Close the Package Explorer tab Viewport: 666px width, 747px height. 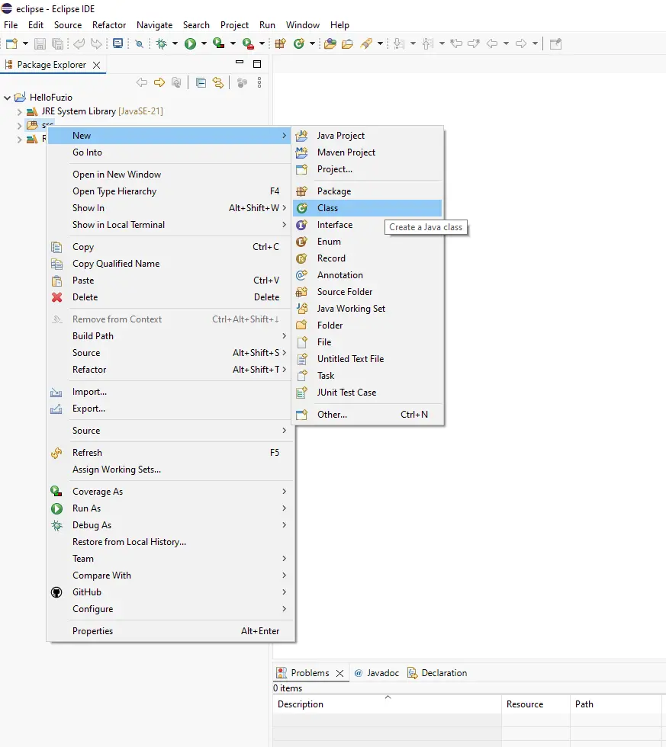click(x=97, y=66)
